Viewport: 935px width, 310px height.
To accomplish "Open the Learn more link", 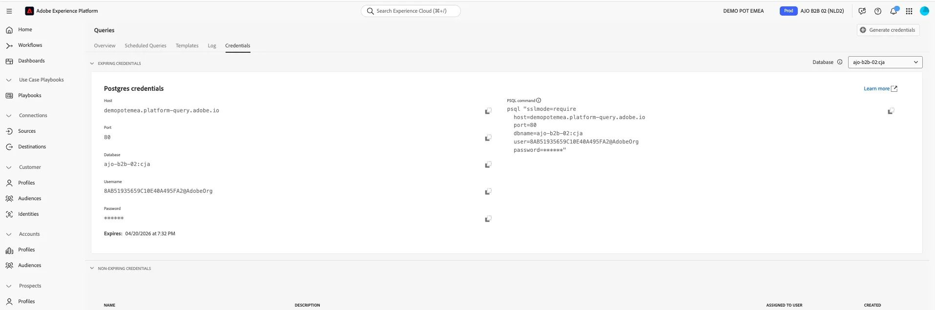I will point(880,89).
